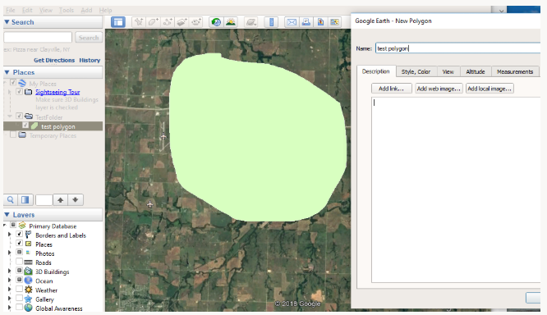Enable the Global Awareness layer checkbox
Image resolution: width=547 pixels, height=315 pixels.
click(19, 308)
